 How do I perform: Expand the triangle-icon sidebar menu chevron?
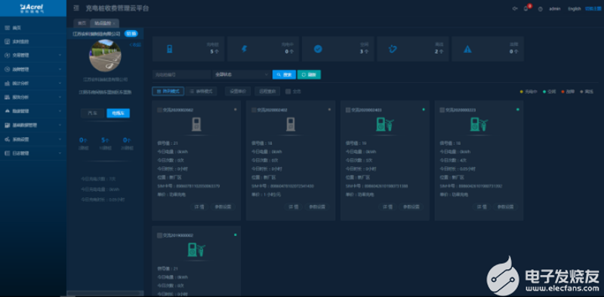(x=60, y=111)
